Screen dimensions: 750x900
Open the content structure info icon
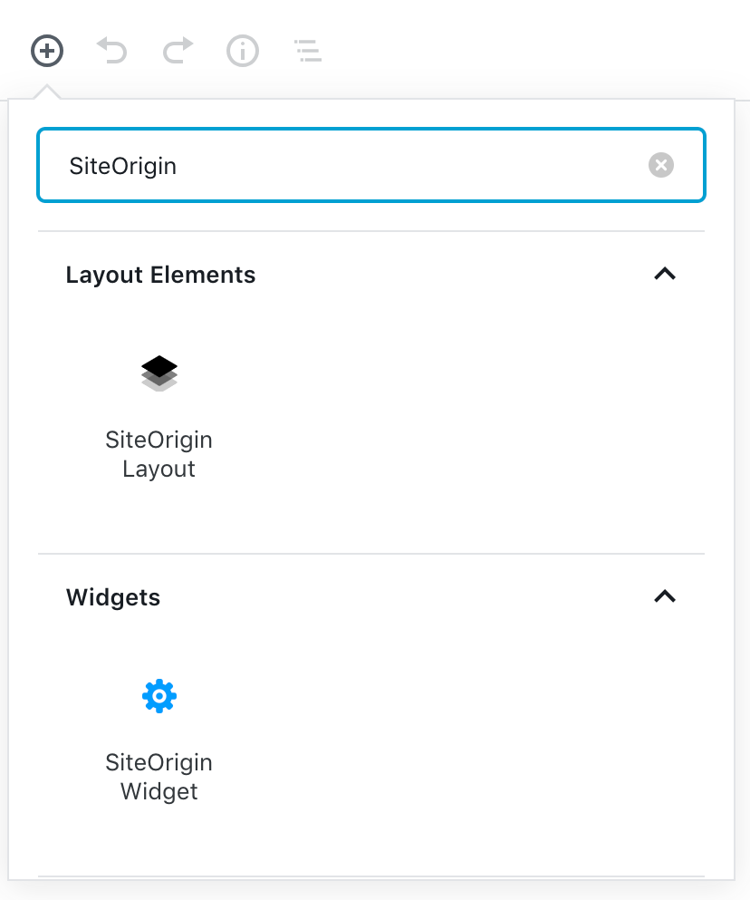[243, 51]
